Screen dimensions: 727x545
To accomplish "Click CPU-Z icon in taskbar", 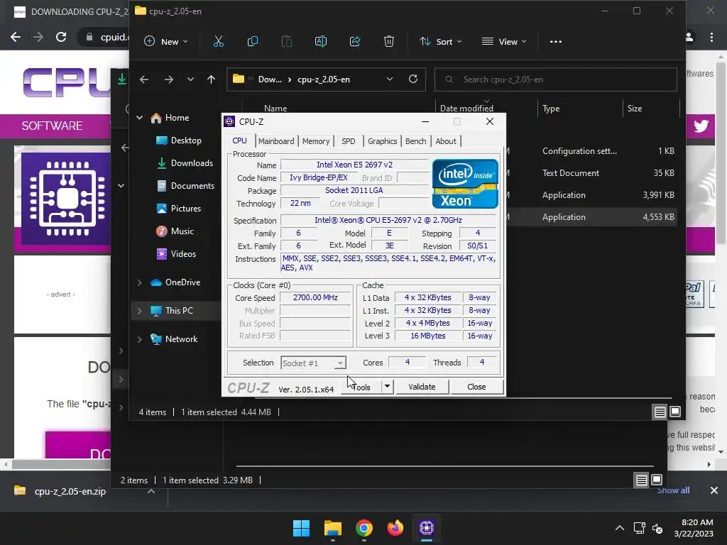I will [426, 528].
